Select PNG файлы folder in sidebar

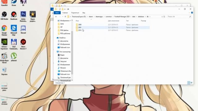point(63,30)
